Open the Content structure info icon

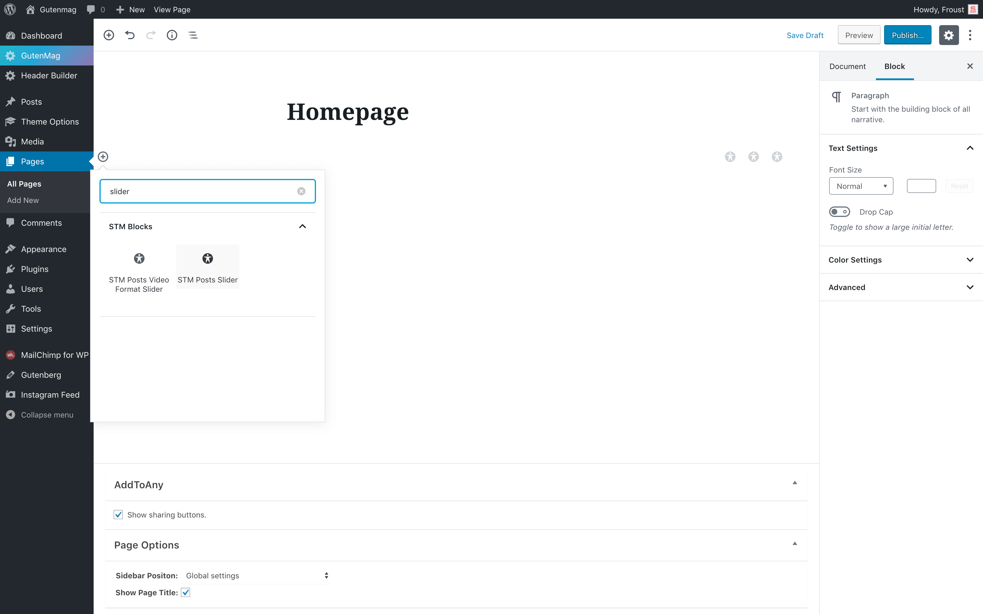click(x=172, y=35)
